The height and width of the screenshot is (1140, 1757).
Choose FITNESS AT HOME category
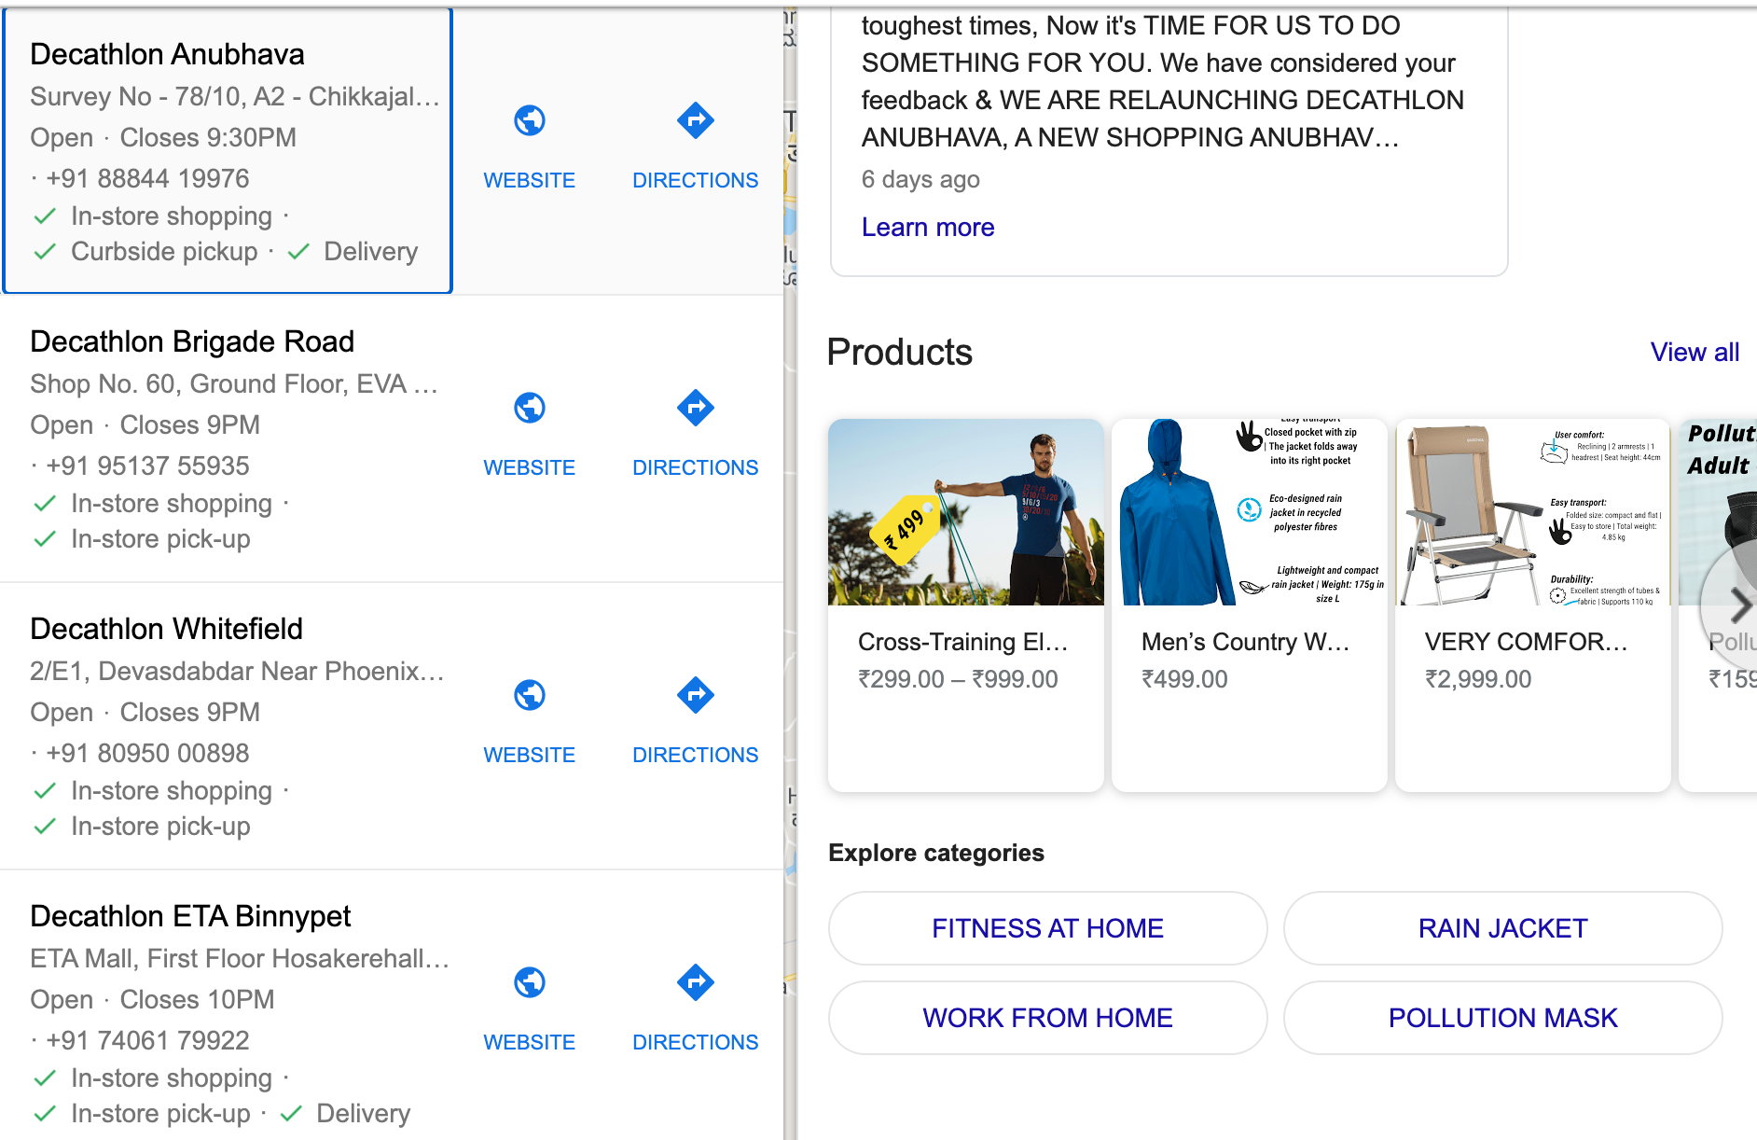pyautogui.click(x=1047, y=928)
